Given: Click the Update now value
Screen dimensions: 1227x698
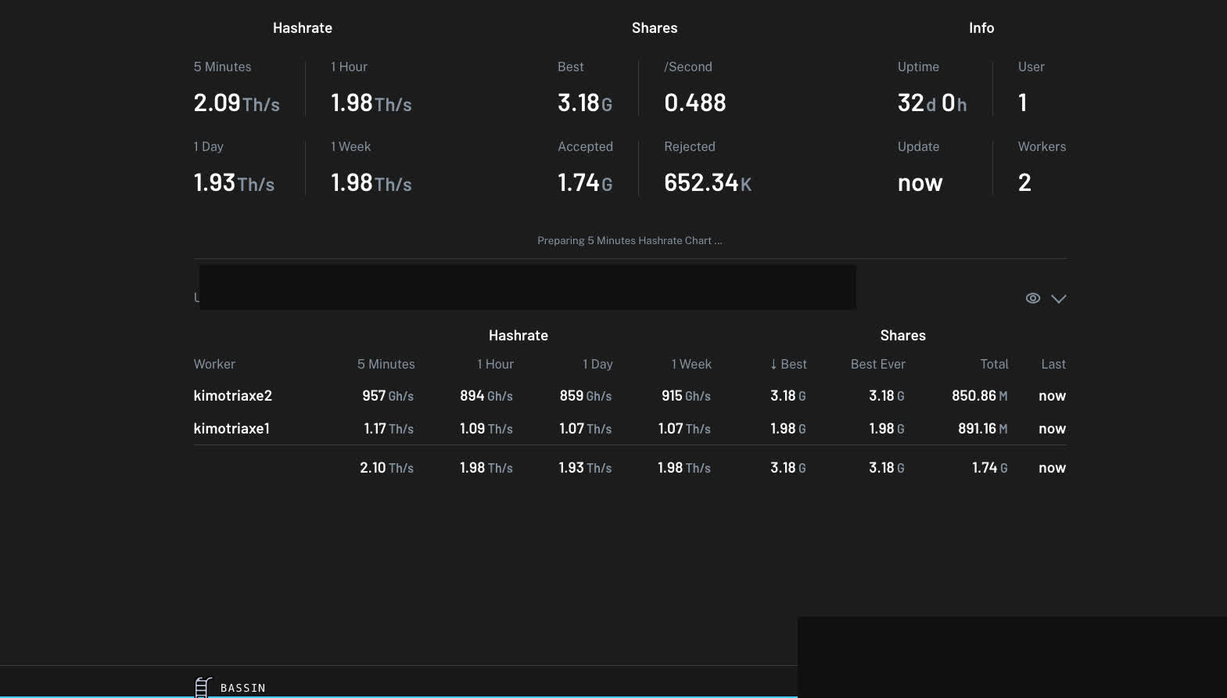Looking at the screenshot, I should (920, 183).
